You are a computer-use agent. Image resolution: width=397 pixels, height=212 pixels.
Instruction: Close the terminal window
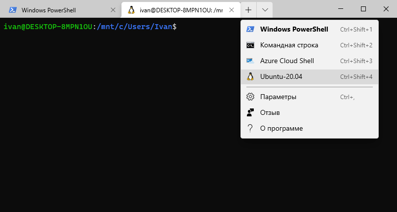pyautogui.click(x=386, y=9)
